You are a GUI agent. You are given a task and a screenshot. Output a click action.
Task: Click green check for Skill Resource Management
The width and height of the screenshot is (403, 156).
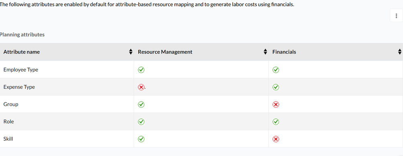[141, 139]
